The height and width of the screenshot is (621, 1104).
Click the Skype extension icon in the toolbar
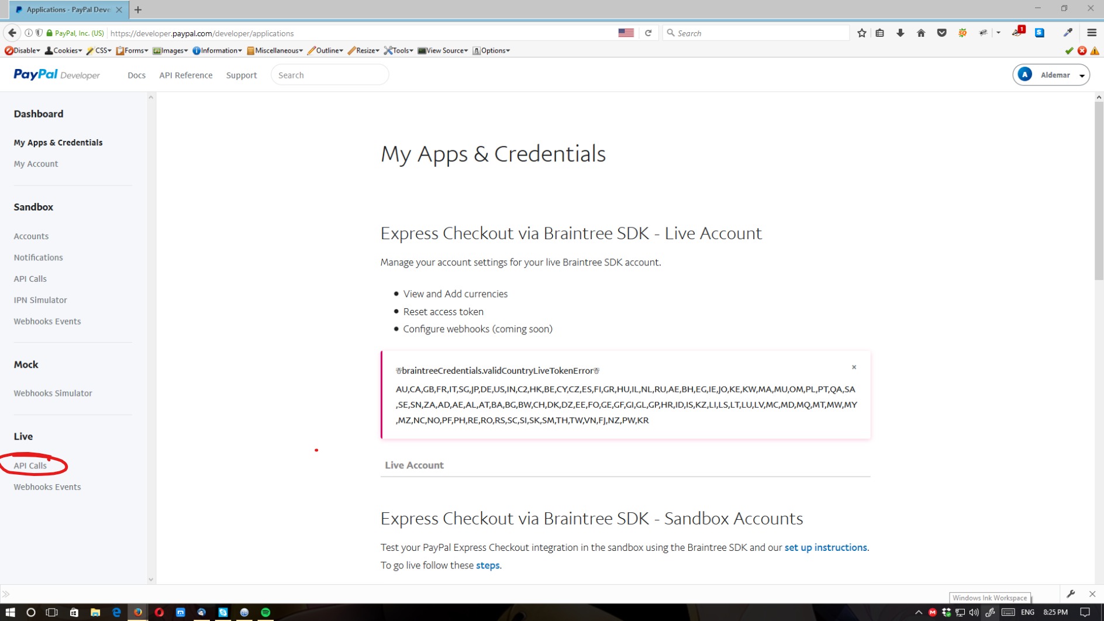(1040, 33)
